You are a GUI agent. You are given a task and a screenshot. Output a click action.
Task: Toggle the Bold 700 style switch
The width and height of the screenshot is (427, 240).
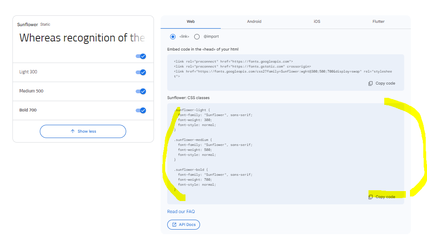(141, 111)
